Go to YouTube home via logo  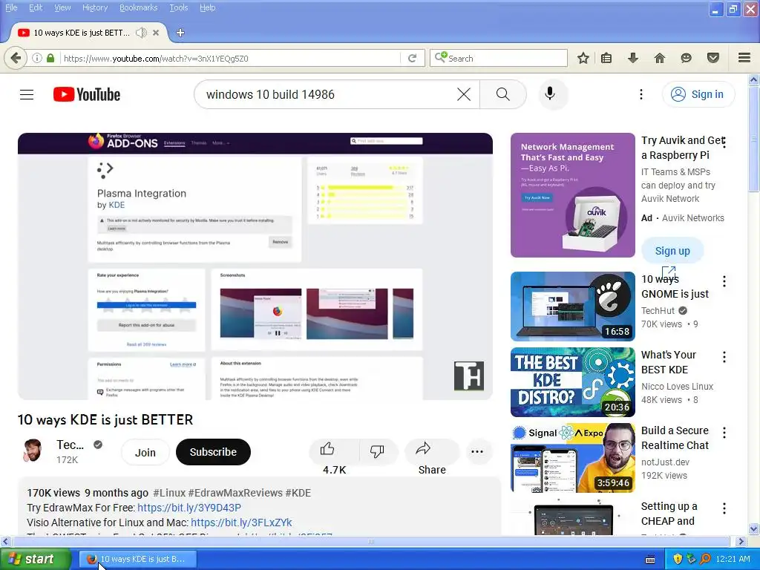[x=87, y=94]
